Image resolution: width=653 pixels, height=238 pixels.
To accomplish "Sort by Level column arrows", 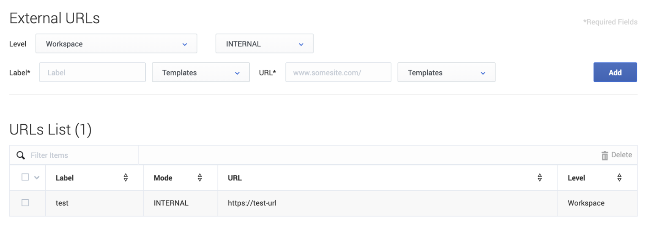I will click(619, 177).
